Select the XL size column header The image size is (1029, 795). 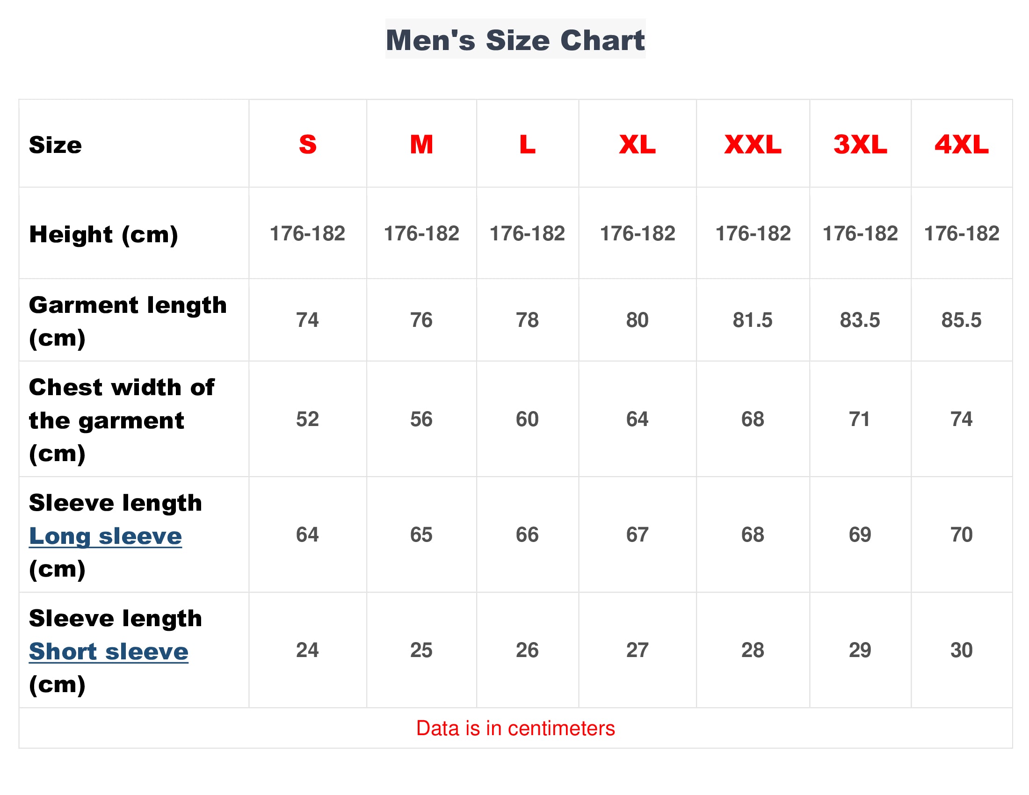[x=637, y=144]
